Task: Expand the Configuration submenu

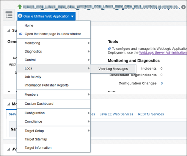Action: [x=53, y=113]
